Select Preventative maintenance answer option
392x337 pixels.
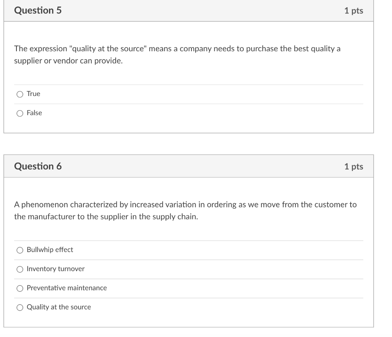click(x=20, y=288)
